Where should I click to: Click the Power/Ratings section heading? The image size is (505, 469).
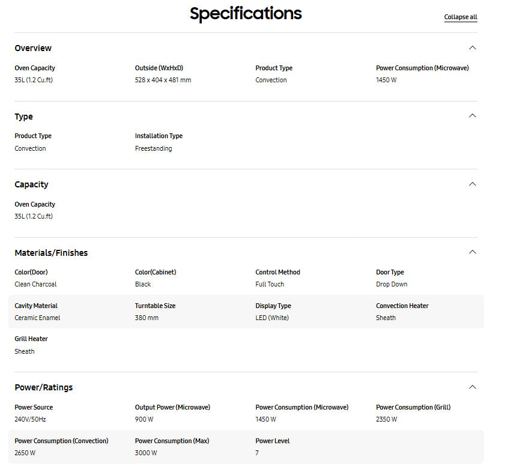(44, 387)
